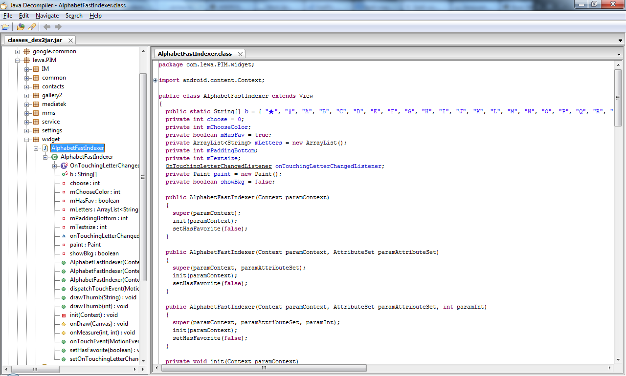Select 'showBkg : boolean' in the tree
626x376 pixels.
pos(94,253)
